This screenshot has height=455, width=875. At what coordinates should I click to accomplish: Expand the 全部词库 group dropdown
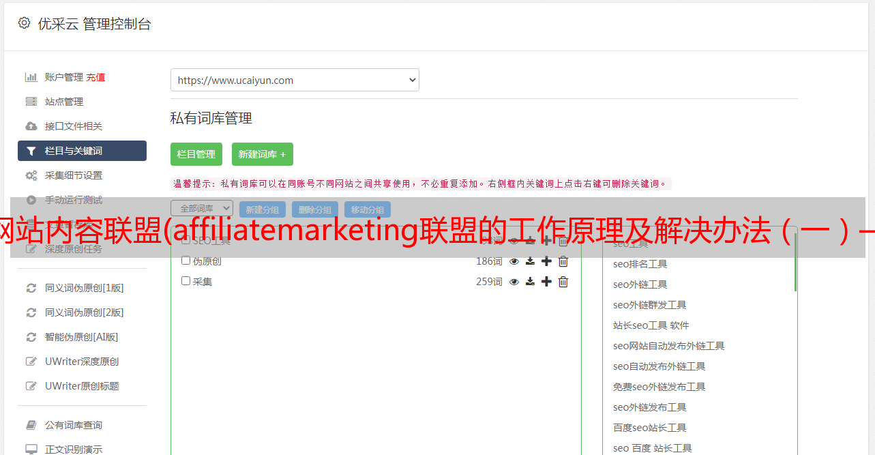coord(202,209)
